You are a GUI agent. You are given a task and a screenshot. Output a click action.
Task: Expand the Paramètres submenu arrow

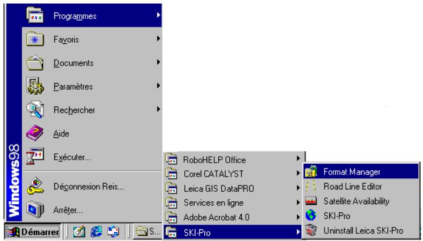pyautogui.click(x=159, y=86)
